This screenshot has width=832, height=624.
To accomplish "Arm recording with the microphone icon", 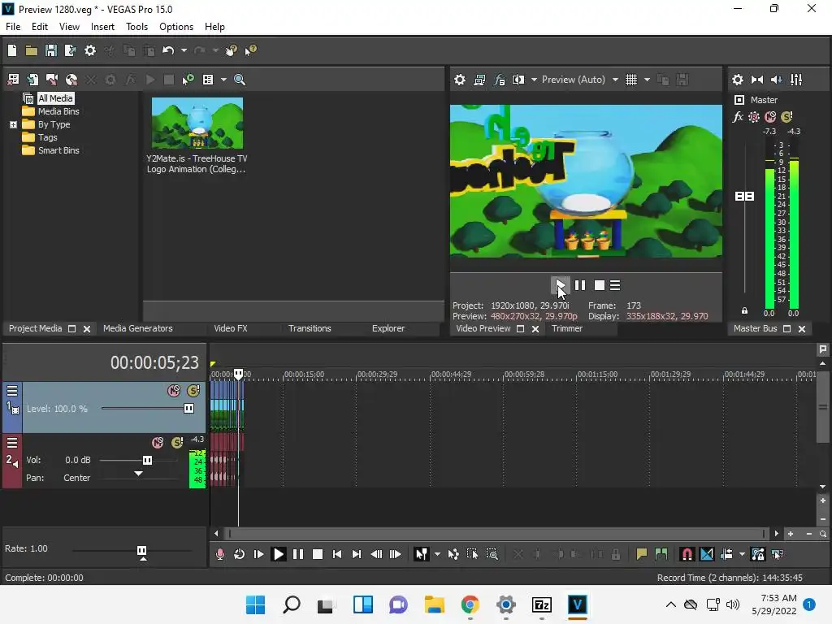I will [x=219, y=554].
